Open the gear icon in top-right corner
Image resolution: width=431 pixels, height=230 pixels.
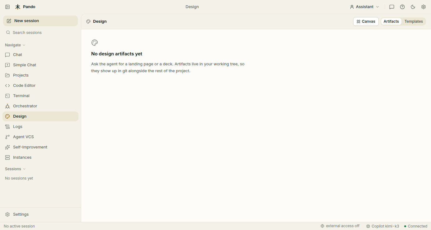coord(424,7)
